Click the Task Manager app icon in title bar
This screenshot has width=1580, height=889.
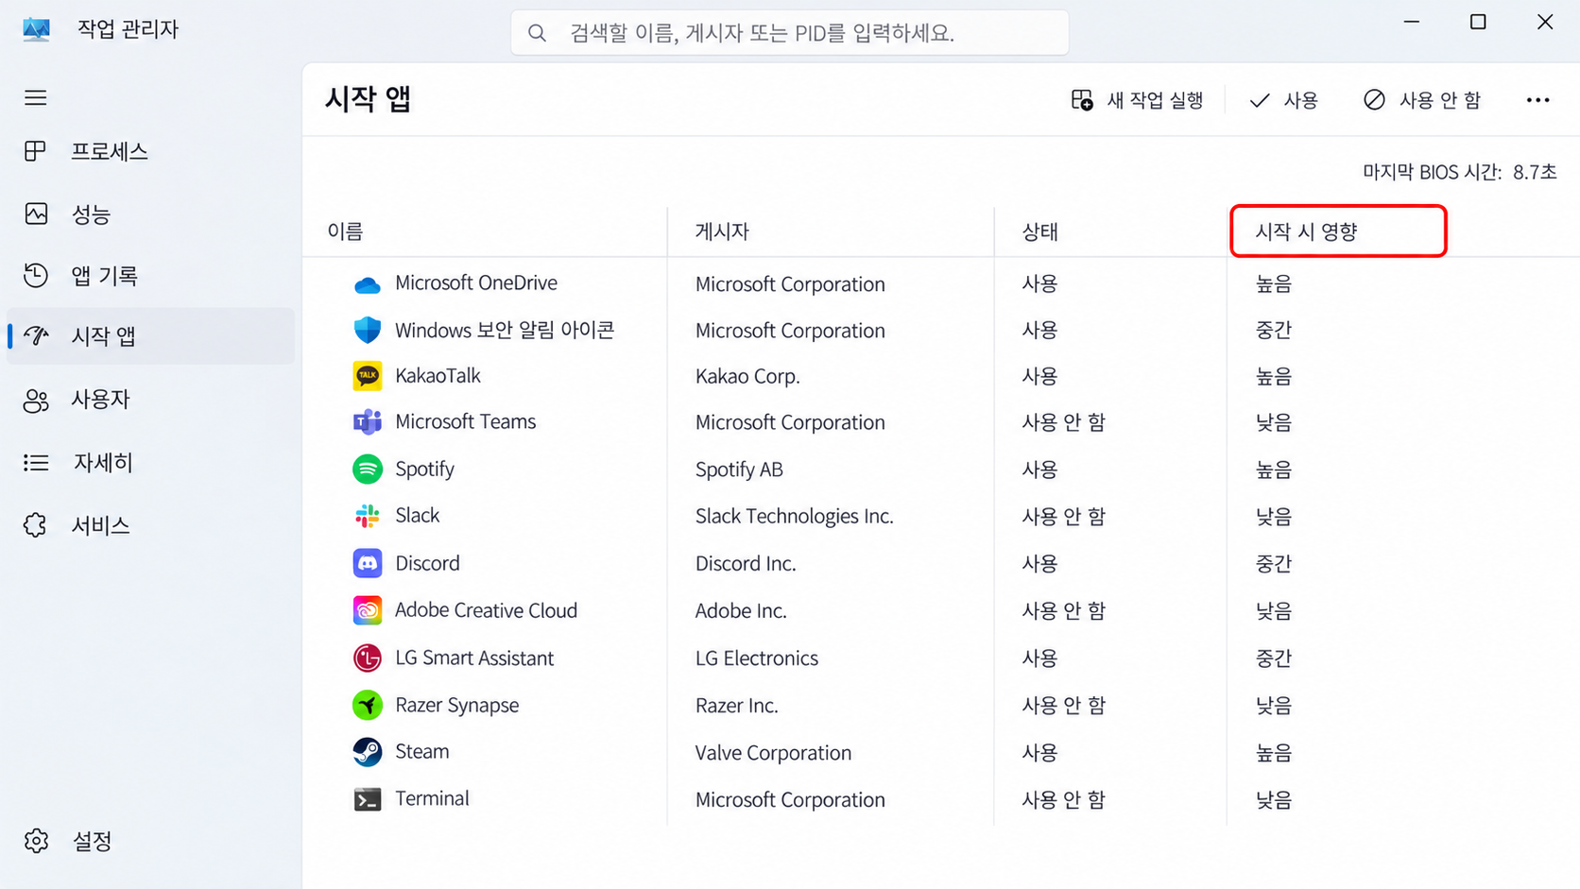(x=36, y=29)
